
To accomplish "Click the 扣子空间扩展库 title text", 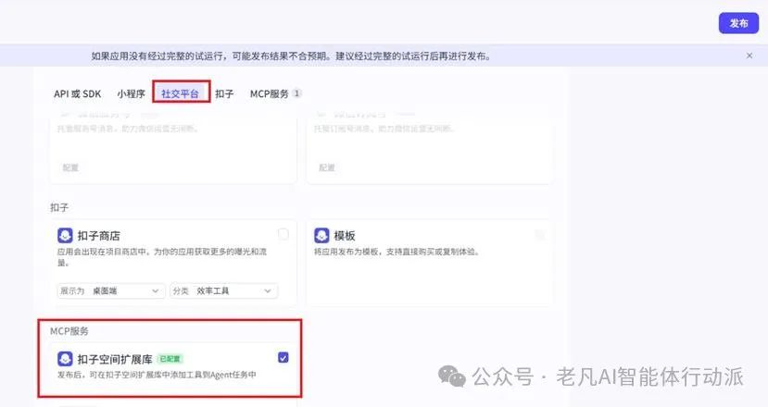I will pos(115,360).
